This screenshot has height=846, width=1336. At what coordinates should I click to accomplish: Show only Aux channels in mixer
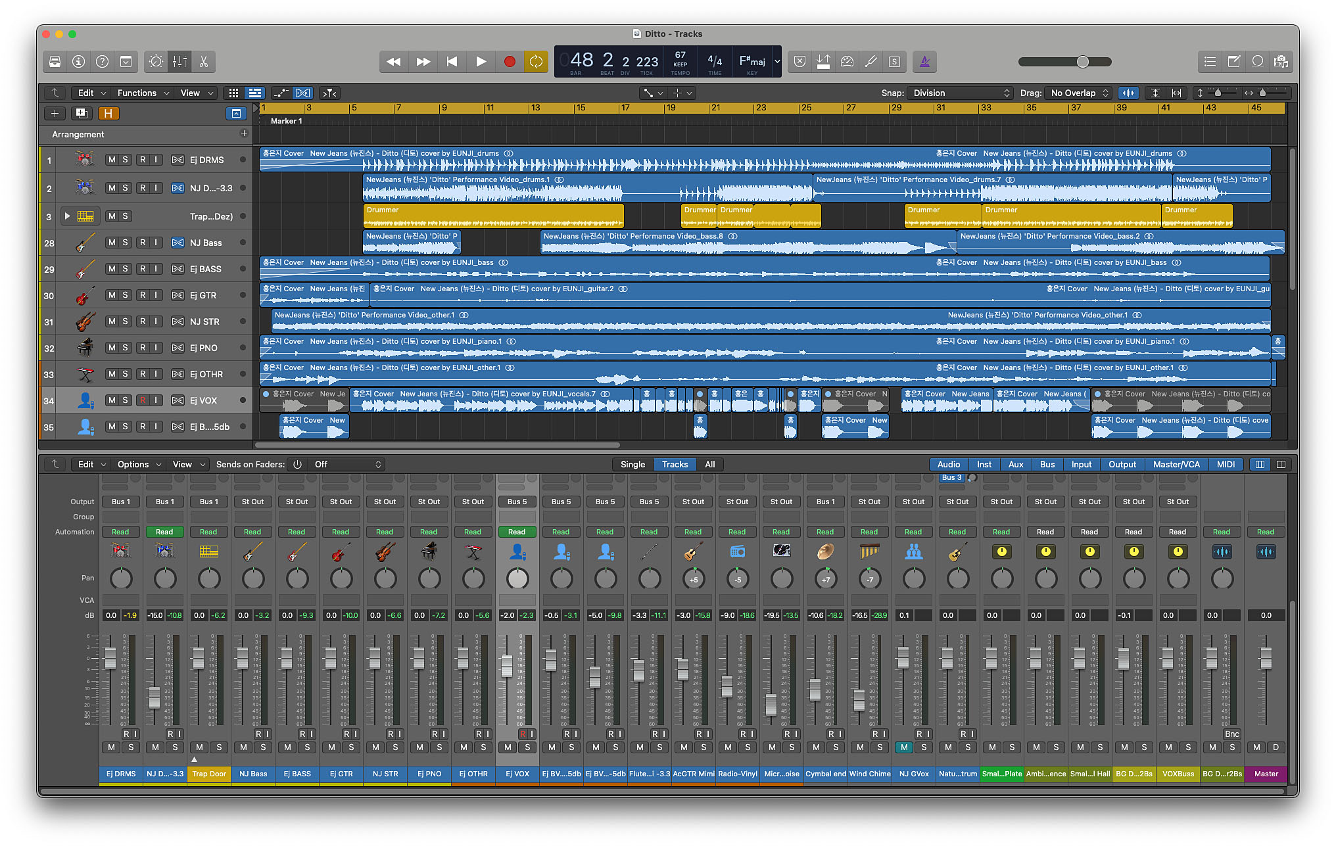(x=1015, y=464)
